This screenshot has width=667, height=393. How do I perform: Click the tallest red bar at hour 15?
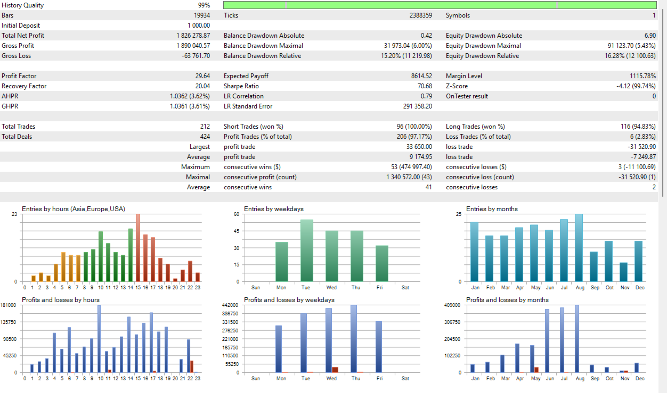(x=138, y=247)
